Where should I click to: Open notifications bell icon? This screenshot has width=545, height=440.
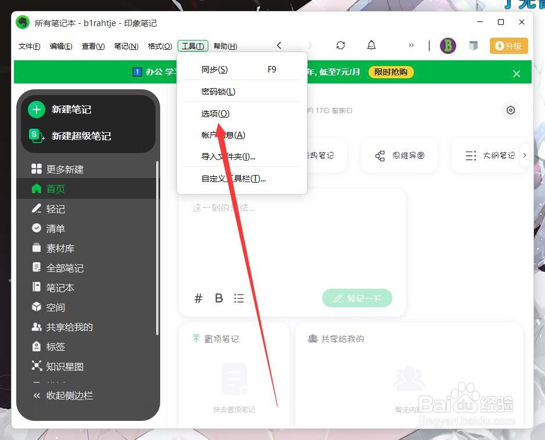[x=371, y=45]
